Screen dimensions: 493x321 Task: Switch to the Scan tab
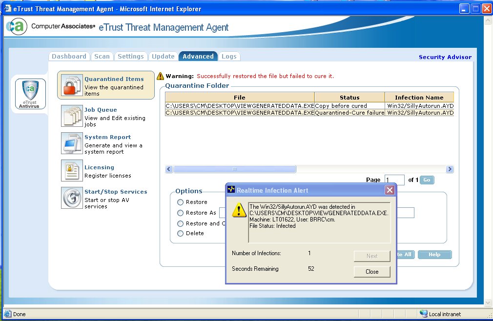[x=102, y=56]
